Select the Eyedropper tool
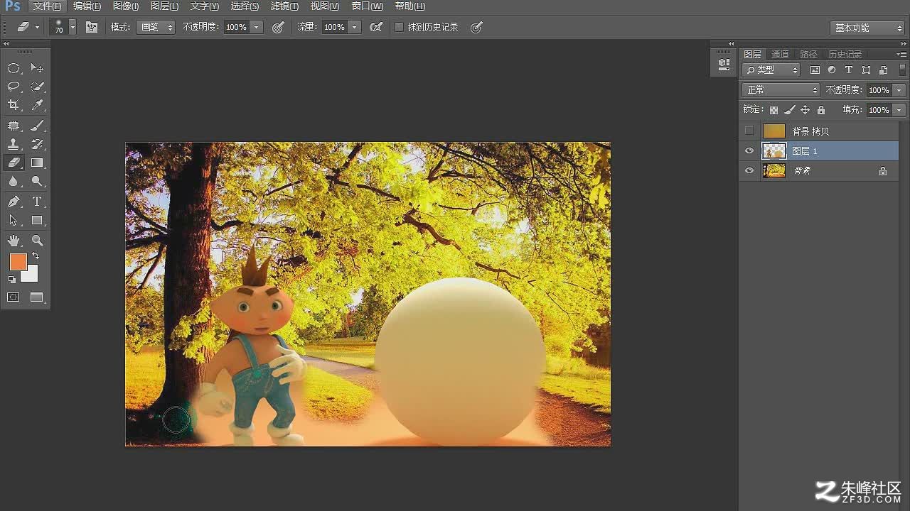The width and height of the screenshot is (910, 511). 38,105
